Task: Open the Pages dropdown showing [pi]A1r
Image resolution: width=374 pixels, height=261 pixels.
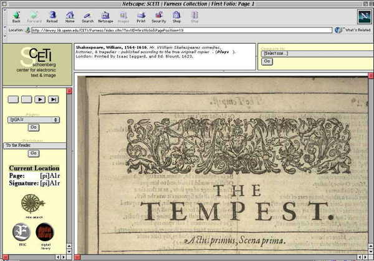Action: coord(34,120)
